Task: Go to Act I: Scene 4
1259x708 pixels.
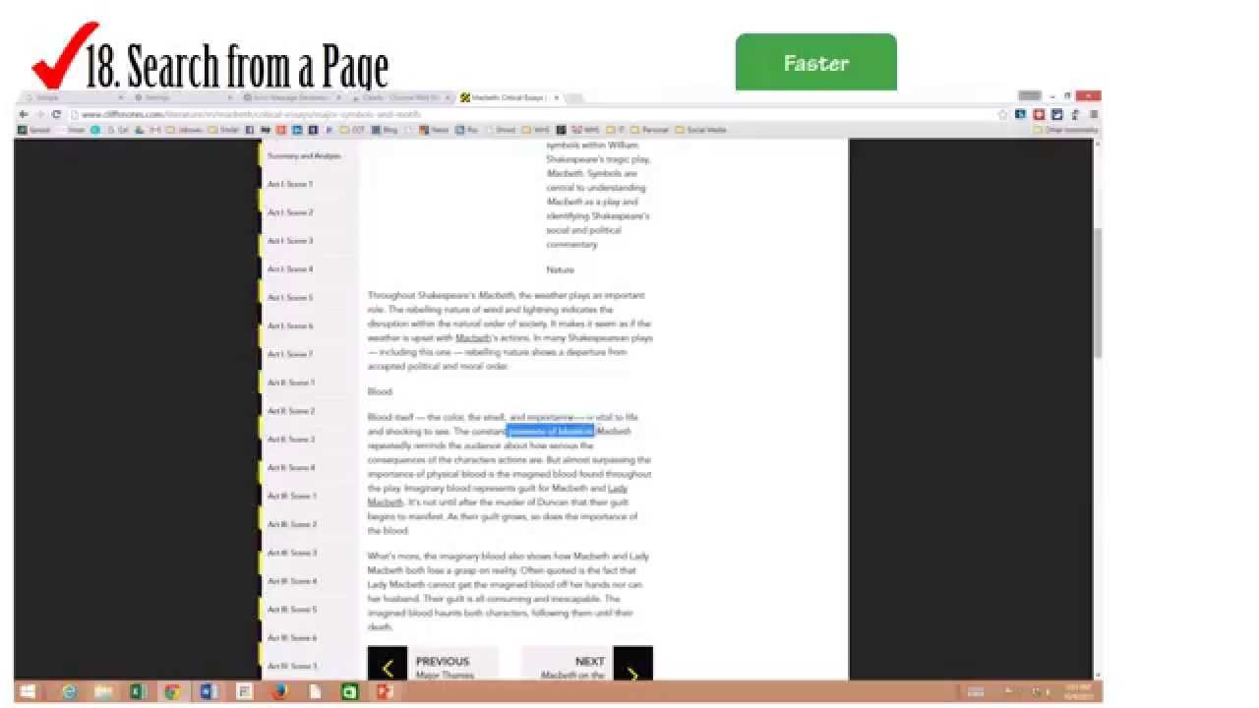Action: tap(290, 269)
